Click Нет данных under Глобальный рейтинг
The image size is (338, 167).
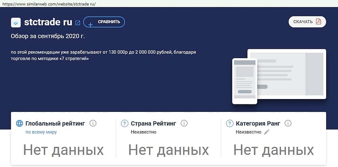pos(64,150)
